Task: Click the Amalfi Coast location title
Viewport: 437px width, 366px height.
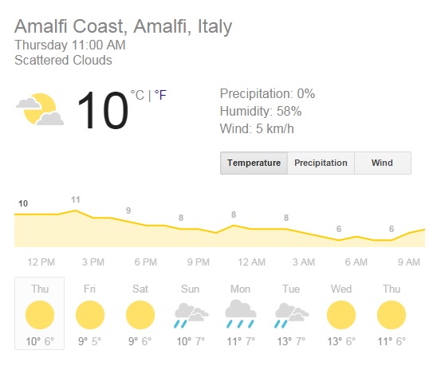Action: click(x=123, y=26)
